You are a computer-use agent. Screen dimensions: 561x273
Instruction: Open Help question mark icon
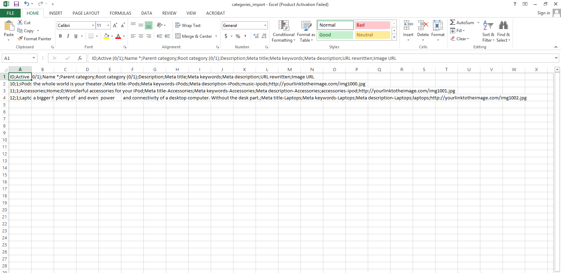515,4
